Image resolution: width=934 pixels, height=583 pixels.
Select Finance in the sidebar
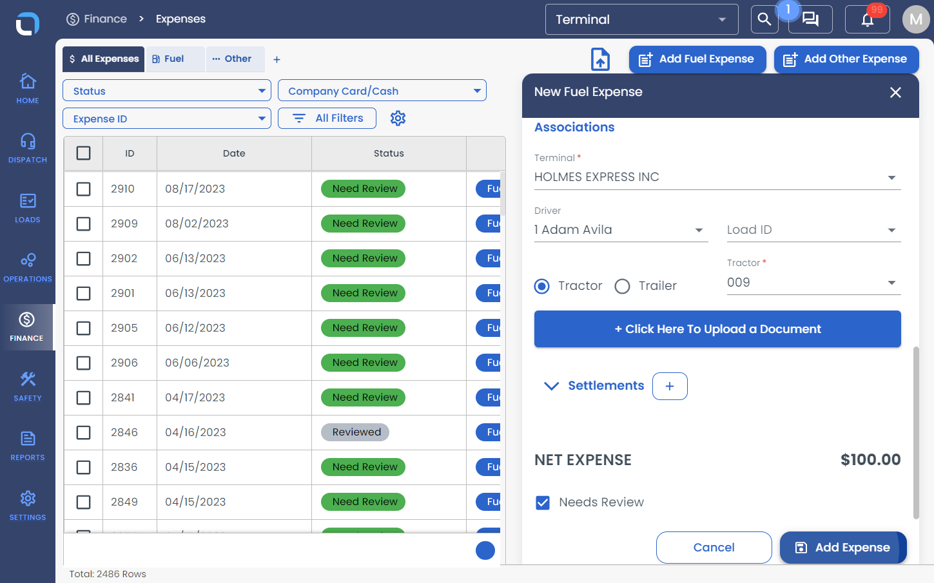point(27,327)
